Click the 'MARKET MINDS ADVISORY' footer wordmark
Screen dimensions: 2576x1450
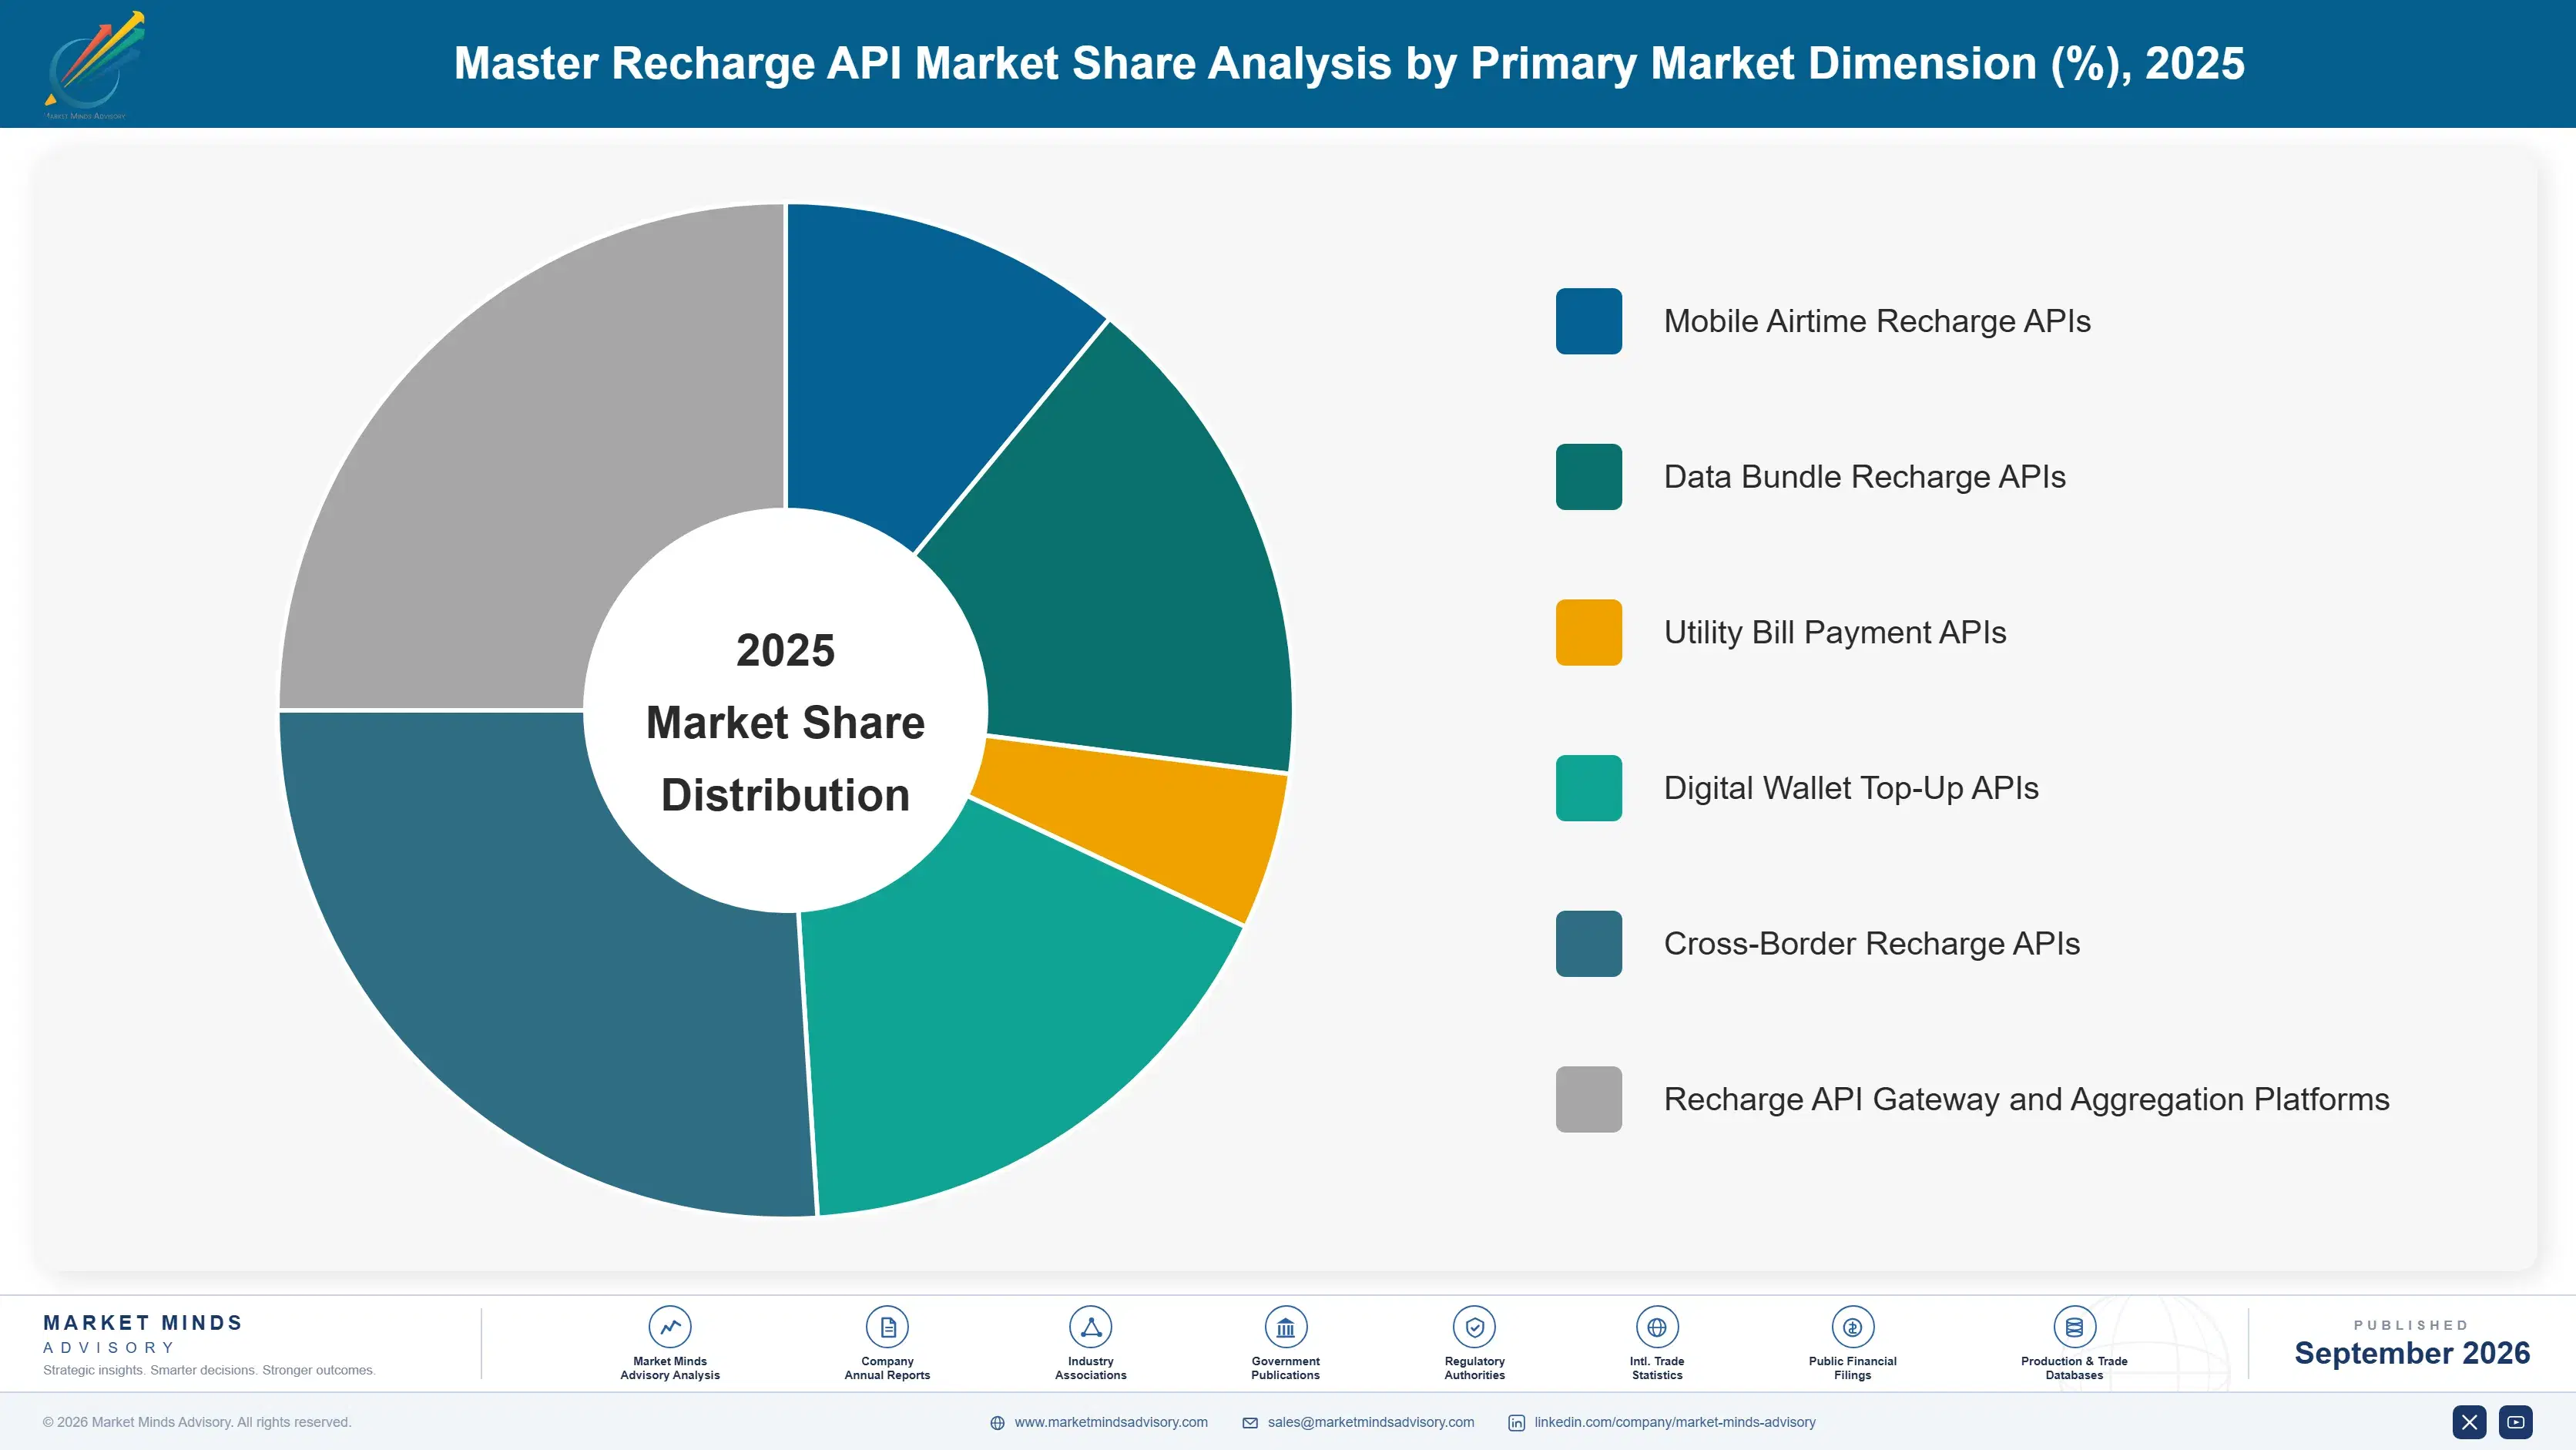click(x=143, y=1334)
